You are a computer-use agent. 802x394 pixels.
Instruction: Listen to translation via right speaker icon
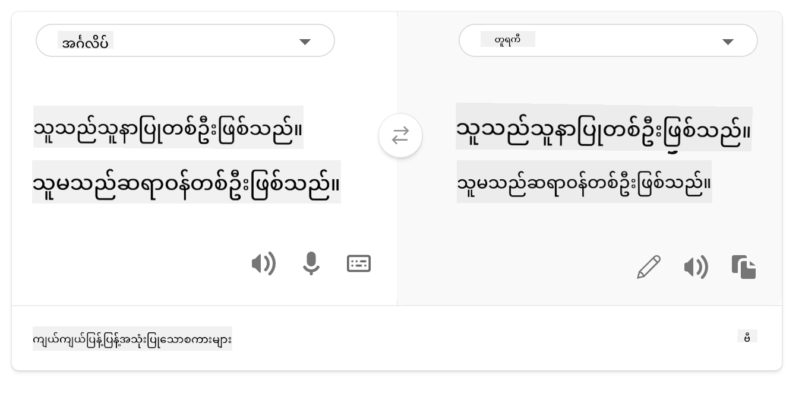696,267
